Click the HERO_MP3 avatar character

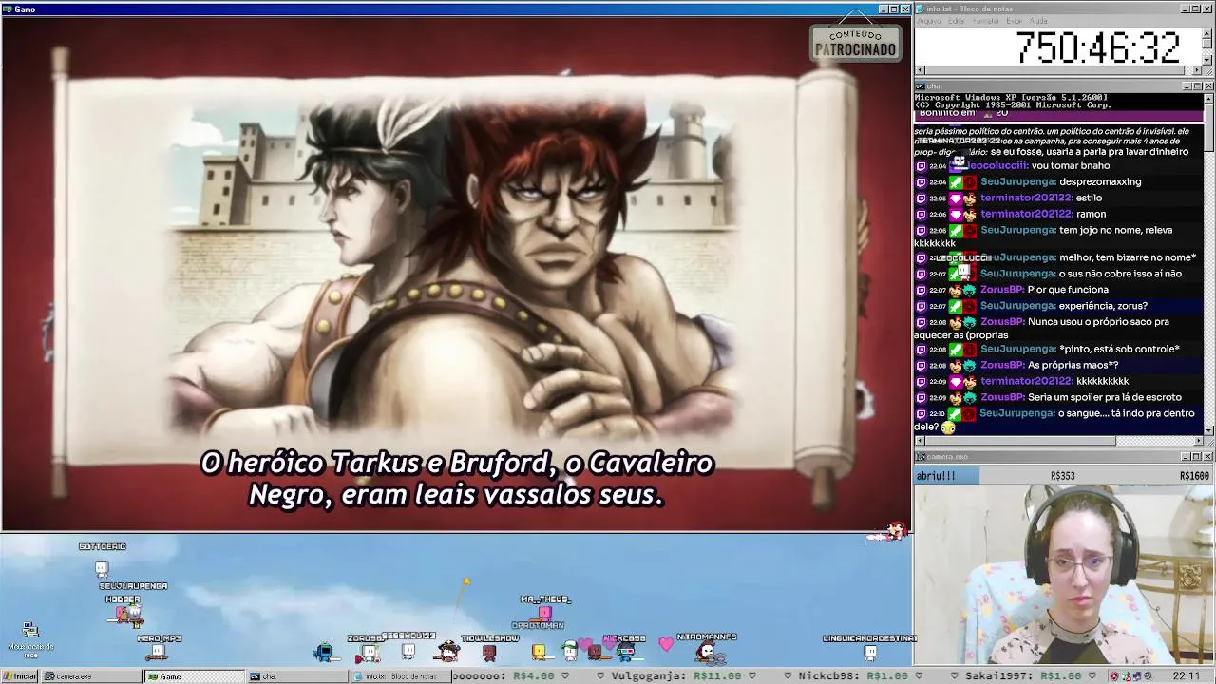click(158, 652)
